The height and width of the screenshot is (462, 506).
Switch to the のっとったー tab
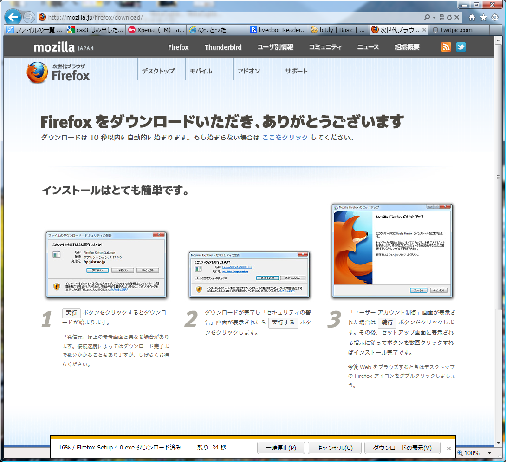(x=217, y=30)
